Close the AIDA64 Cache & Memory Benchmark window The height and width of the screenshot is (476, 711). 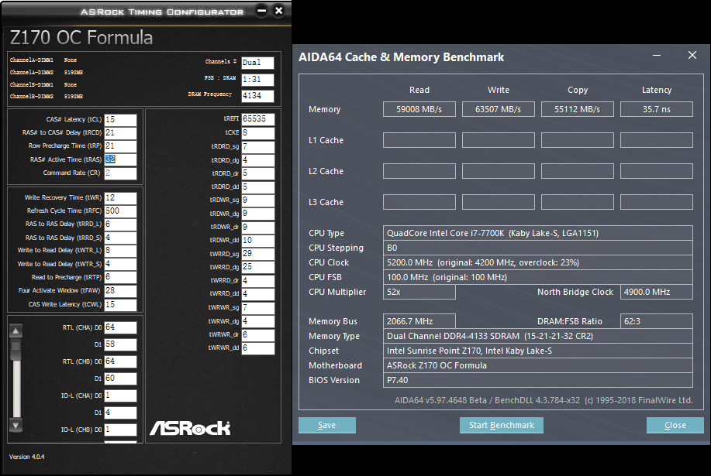pyautogui.click(x=692, y=55)
